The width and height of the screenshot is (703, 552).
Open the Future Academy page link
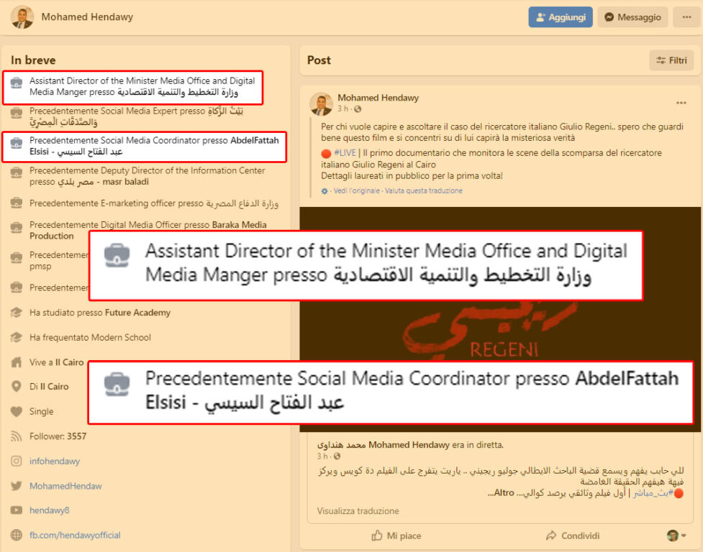[137, 313]
